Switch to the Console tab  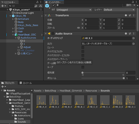(26, 83)
